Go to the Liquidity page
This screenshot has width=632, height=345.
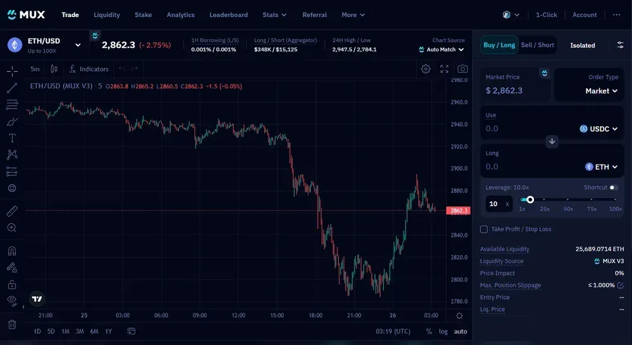(107, 15)
